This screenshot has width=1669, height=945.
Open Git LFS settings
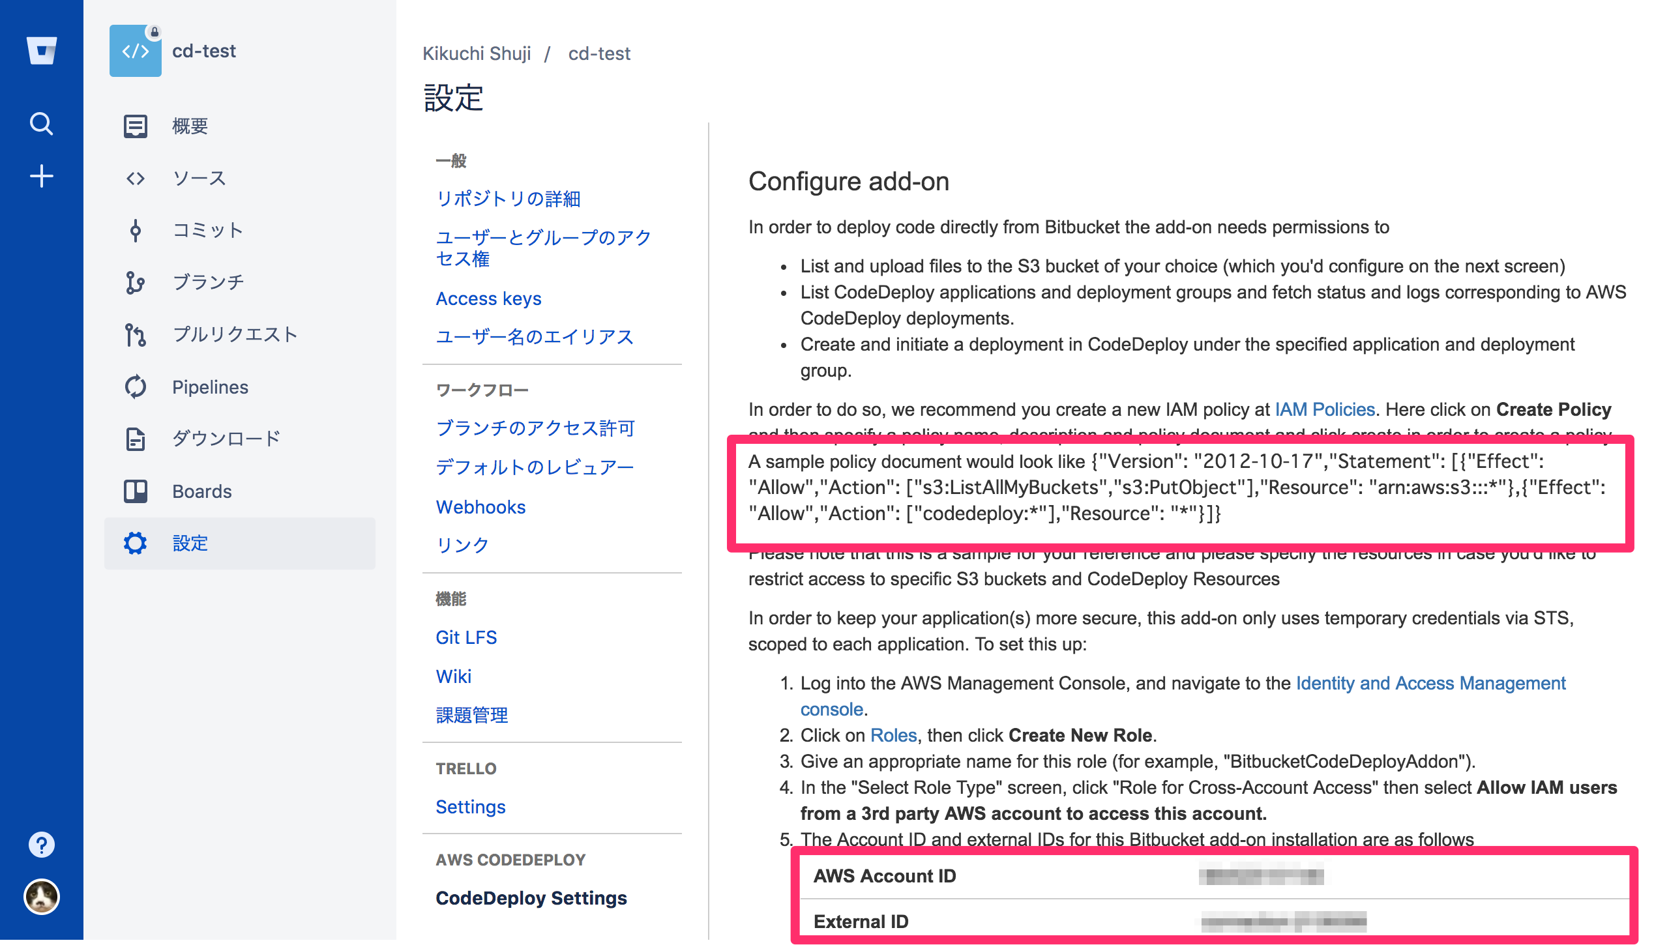465,637
